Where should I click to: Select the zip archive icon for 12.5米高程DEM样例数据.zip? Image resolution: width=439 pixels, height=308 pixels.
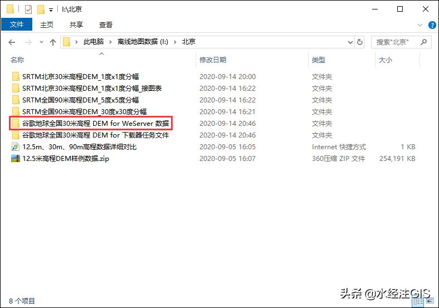point(16,159)
